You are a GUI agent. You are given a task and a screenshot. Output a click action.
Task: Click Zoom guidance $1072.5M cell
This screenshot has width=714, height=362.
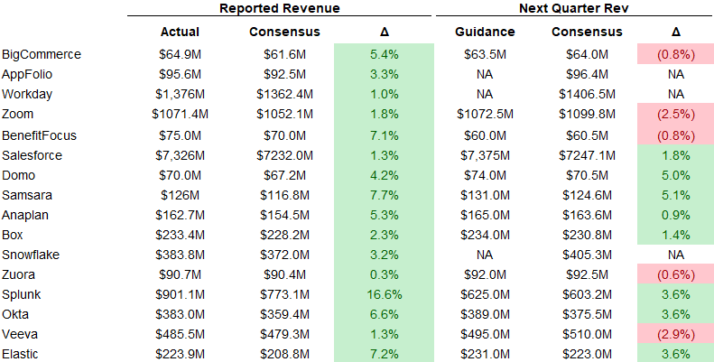click(485, 114)
